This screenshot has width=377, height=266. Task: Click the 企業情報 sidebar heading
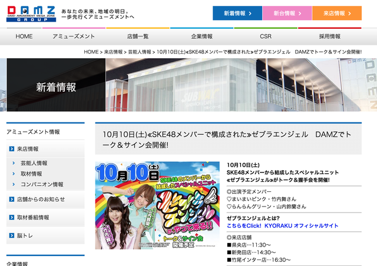(17, 264)
